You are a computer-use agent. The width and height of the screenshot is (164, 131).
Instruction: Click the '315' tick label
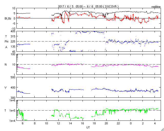[x=13, y=36]
